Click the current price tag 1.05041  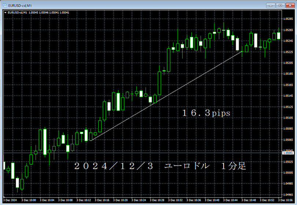click(288, 153)
